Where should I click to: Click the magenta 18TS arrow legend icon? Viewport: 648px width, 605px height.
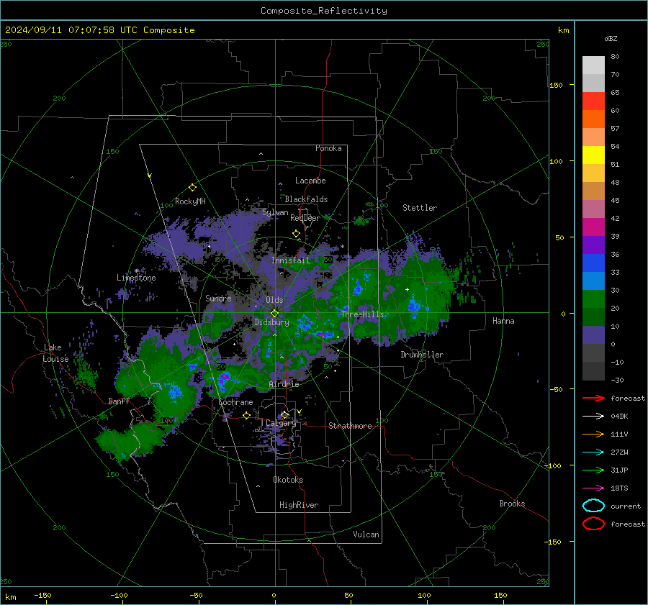(x=593, y=488)
